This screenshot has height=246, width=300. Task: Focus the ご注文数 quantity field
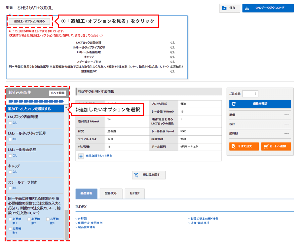(x=252, y=94)
